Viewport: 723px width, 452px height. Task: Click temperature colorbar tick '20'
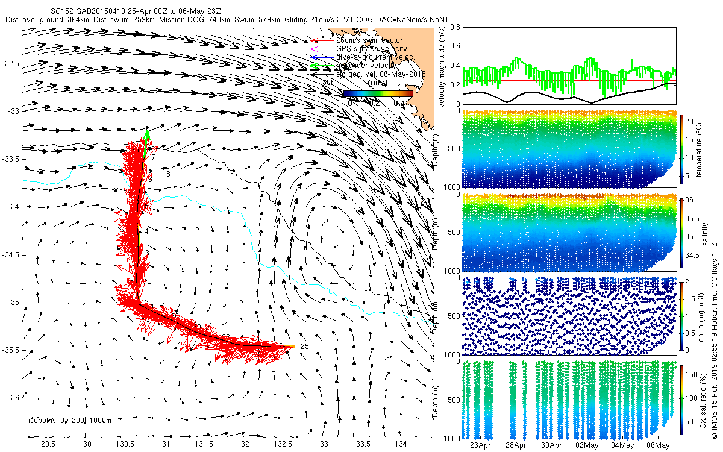(x=690, y=121)
